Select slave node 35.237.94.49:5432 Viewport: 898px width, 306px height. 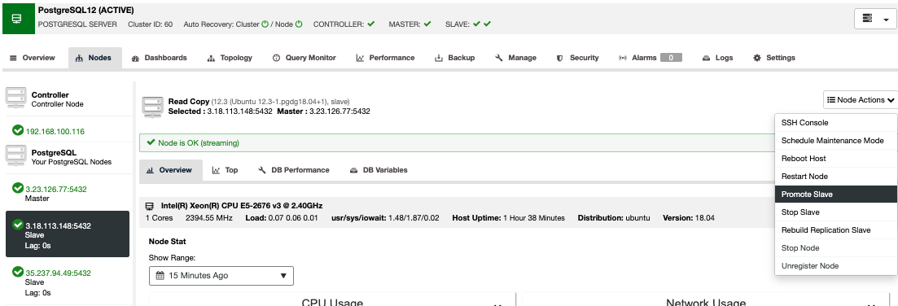tap(59, 273)
